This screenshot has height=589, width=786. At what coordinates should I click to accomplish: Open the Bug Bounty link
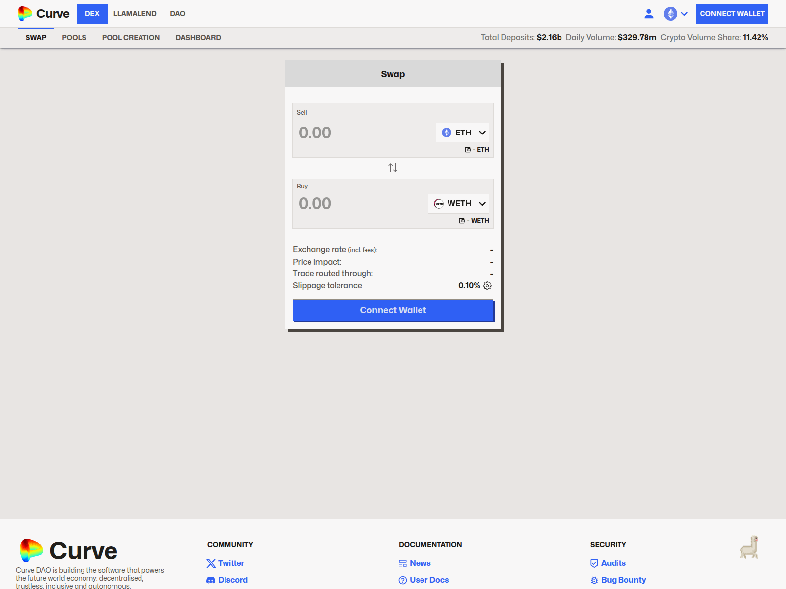(x=623, y=580)
